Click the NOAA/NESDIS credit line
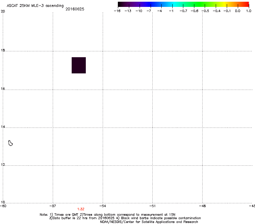This screenshot has height=224, width=255. point(149,222)
